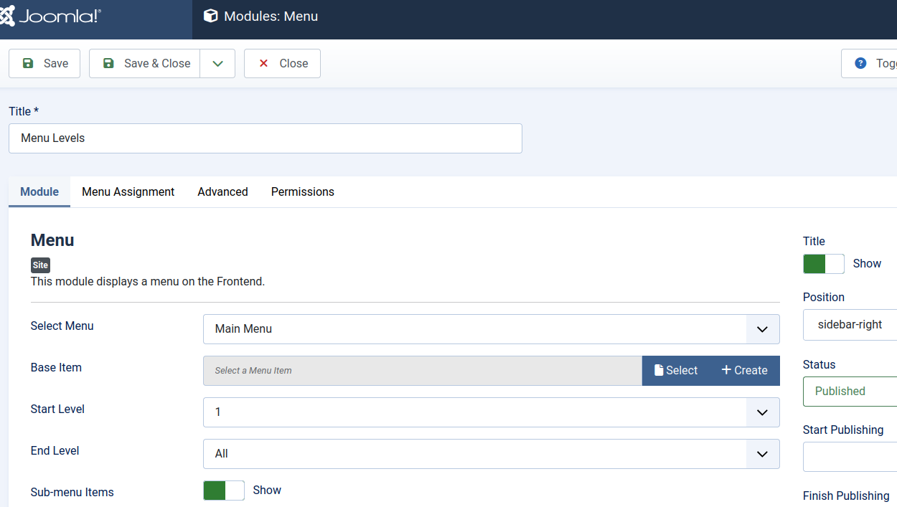This screenshot has width=897, height=507.
Task: Click Save & Close button
Action: click(145, 63)
